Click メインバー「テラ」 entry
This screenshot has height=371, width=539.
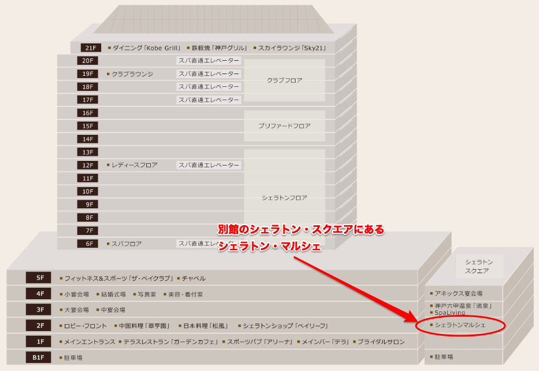click(326, 341)
